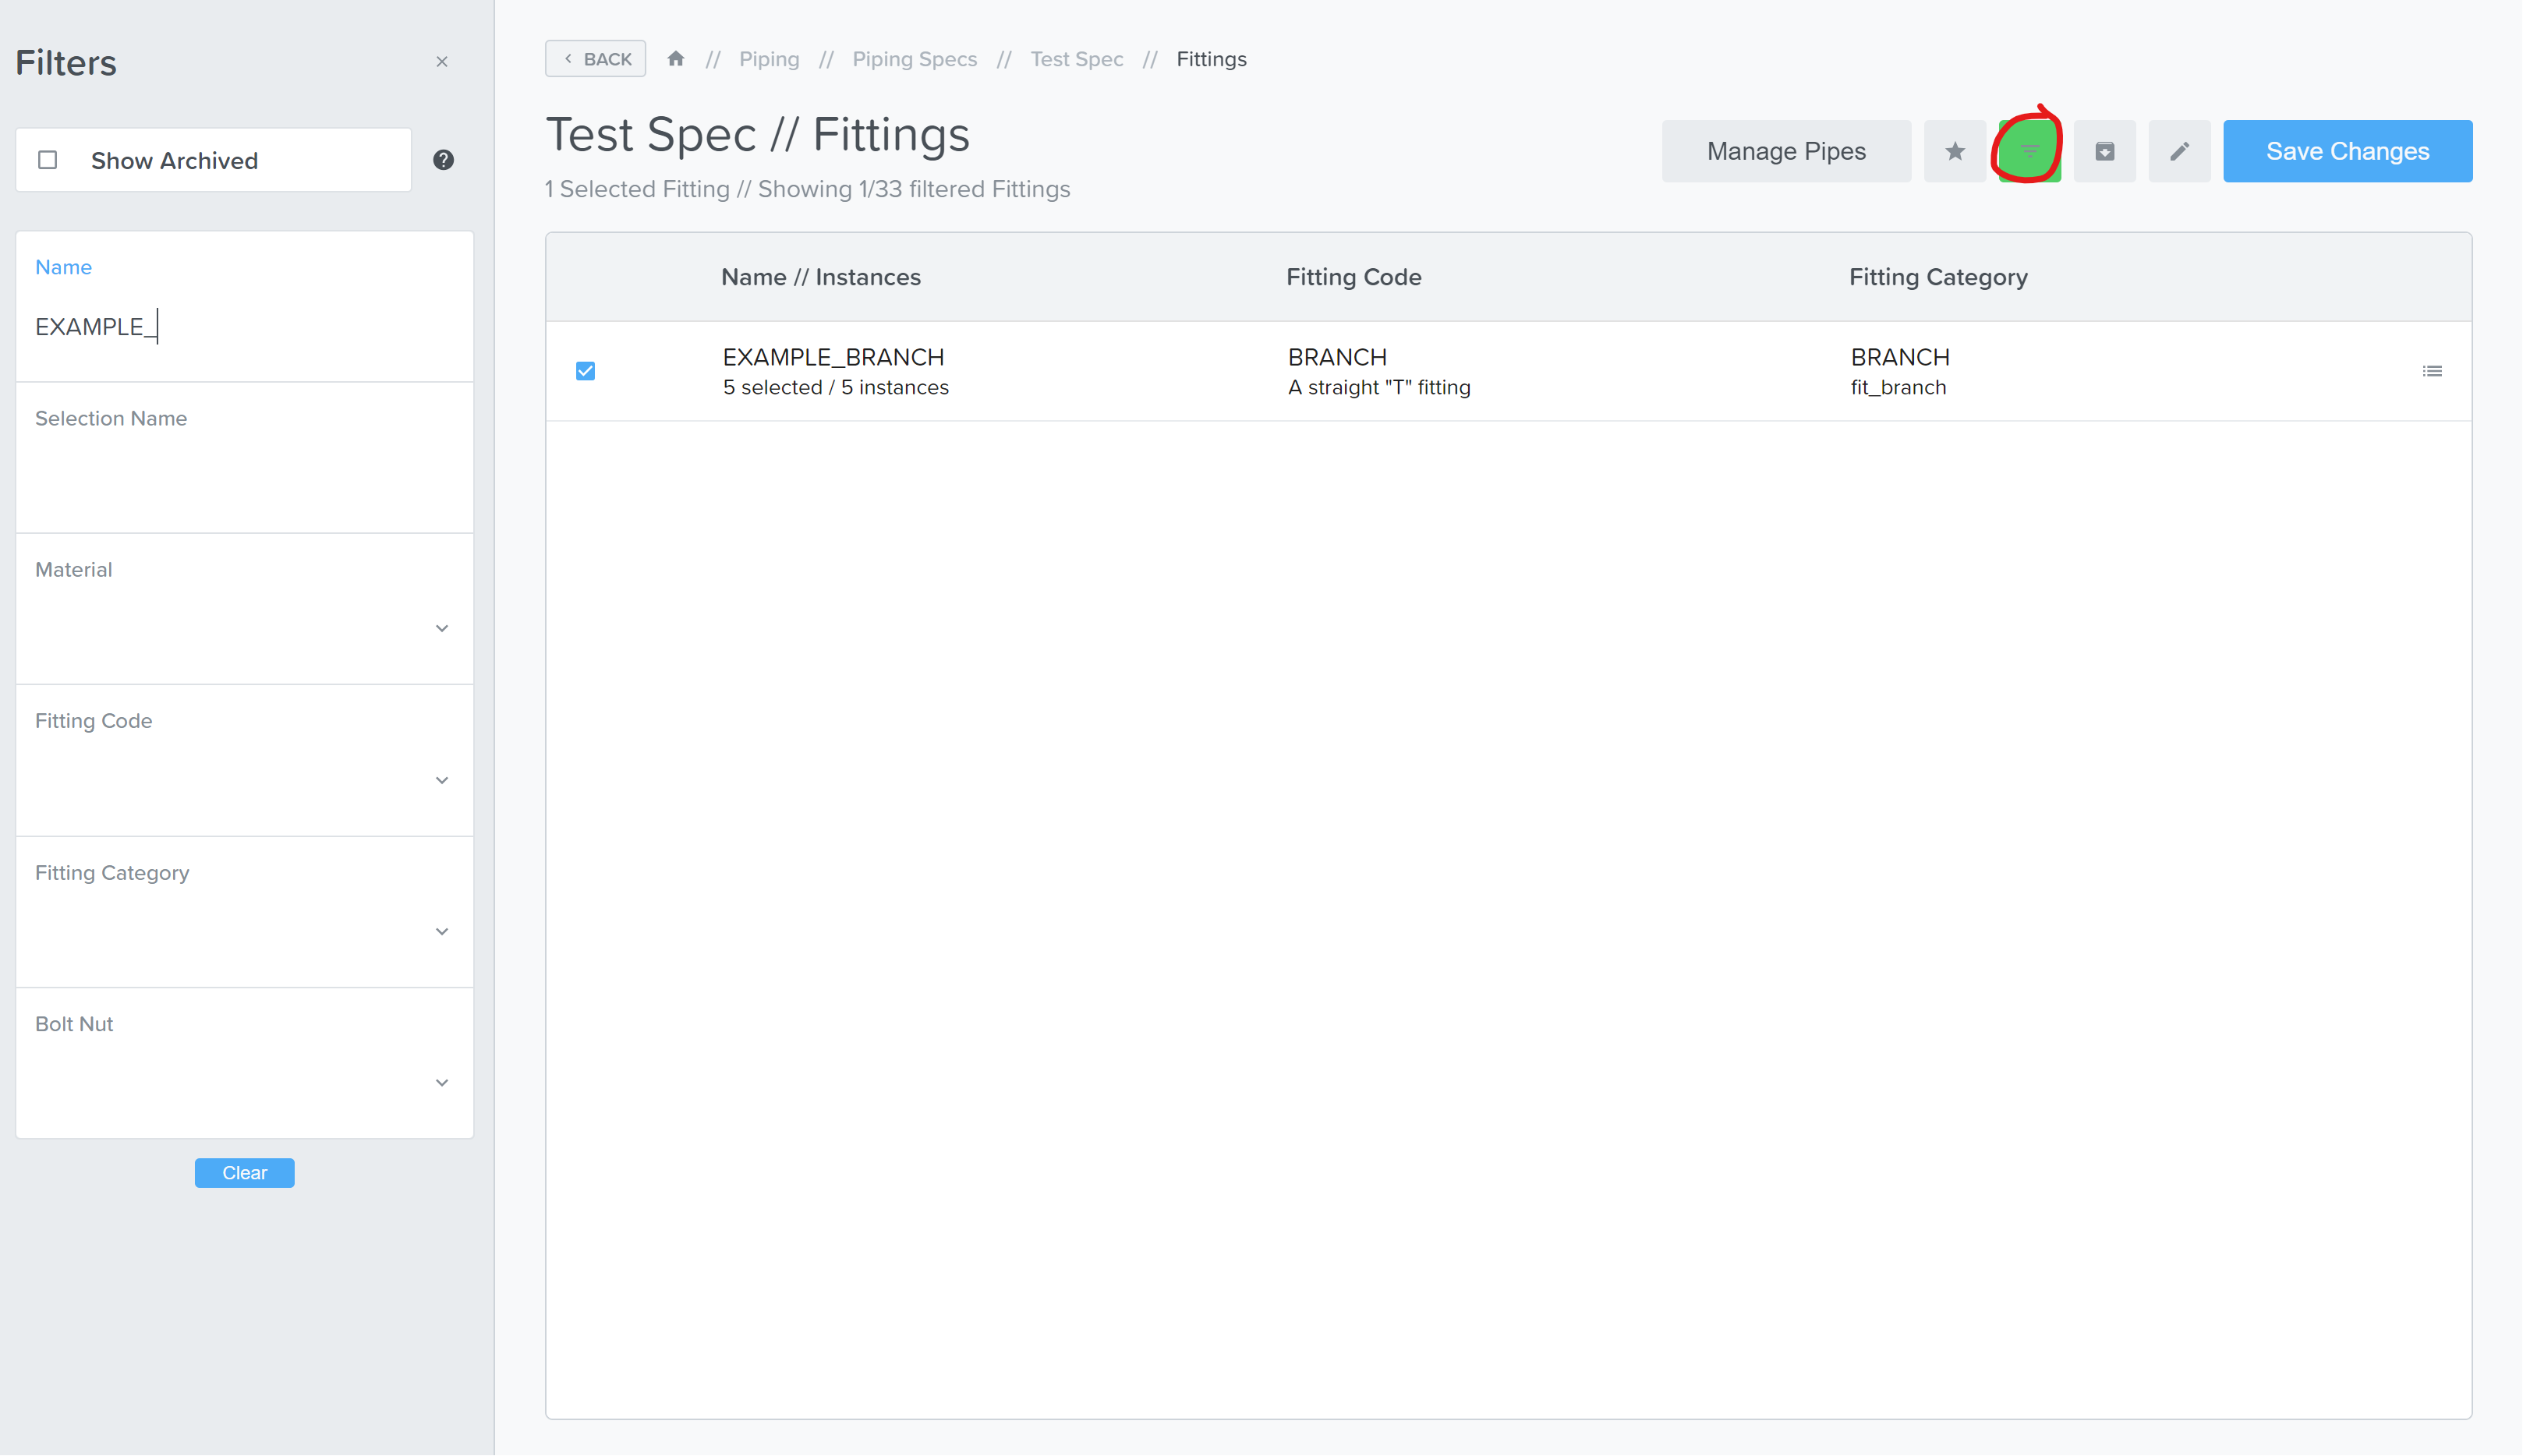This screenshot has height=1456, width=2523.
Task: Click the star favorites icon button
Action: coord(1954,151)
